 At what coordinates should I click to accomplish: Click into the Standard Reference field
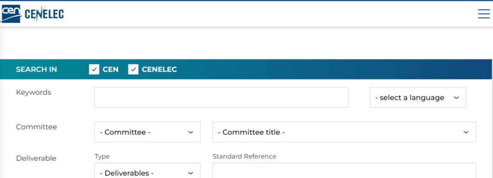pyautogui.click(x=344, y=170)
